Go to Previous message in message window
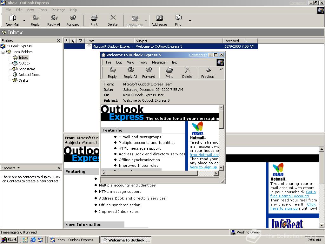 click(x=208, y=73)
